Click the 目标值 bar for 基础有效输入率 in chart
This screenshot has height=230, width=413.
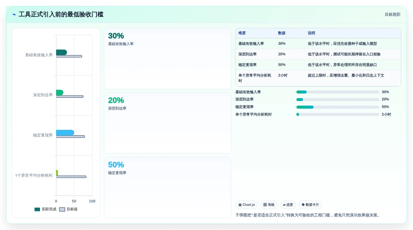(69, 56)
